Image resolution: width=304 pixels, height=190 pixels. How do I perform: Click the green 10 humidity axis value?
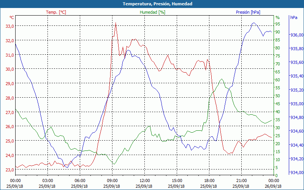click(x=278, y=160)
